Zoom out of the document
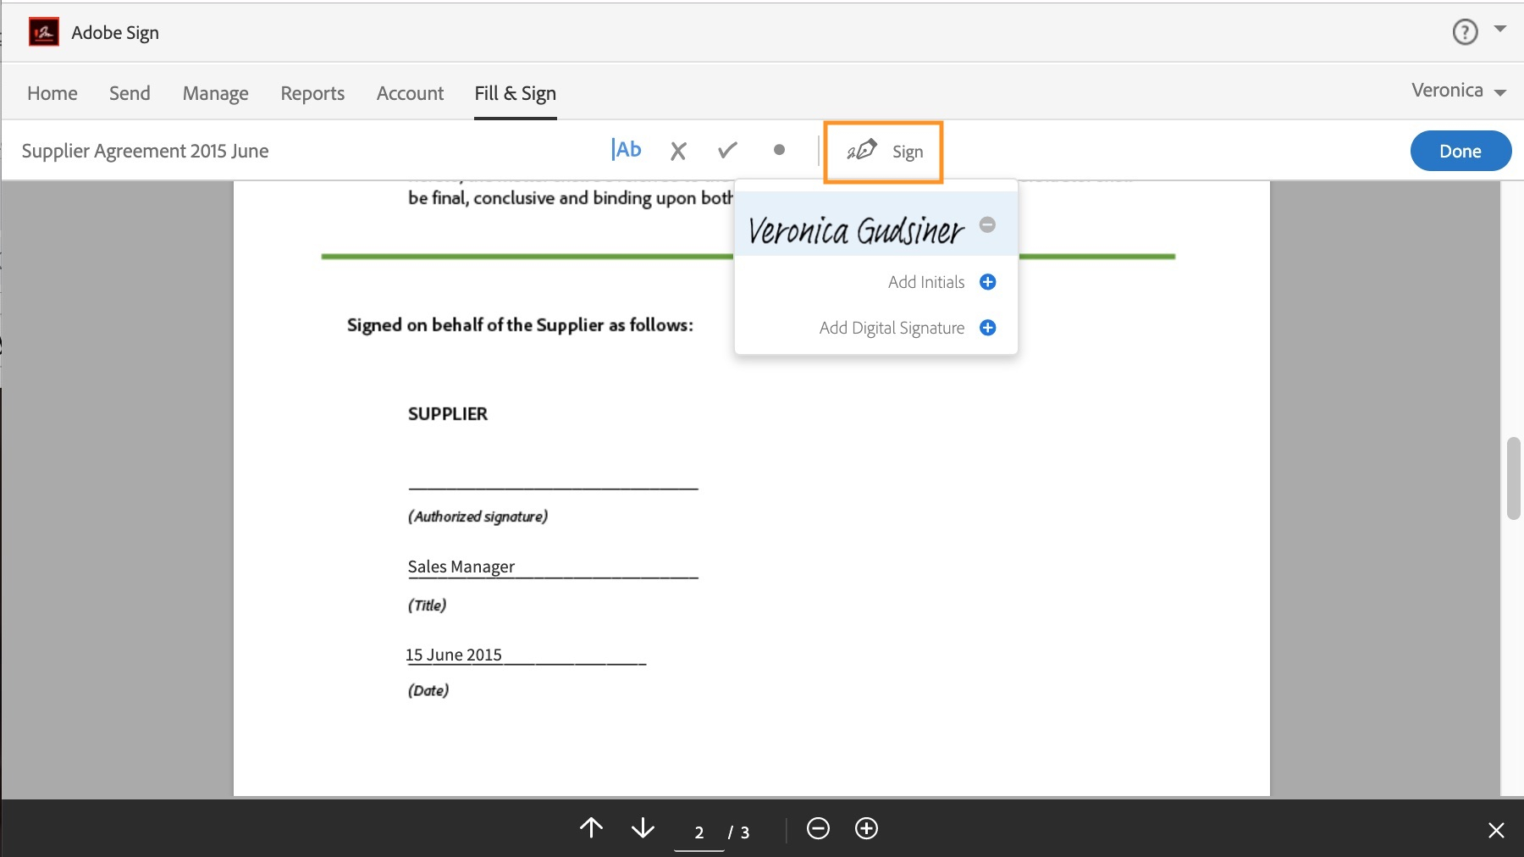The width and height of the screenshot is (1524, 857). [818, 829]
